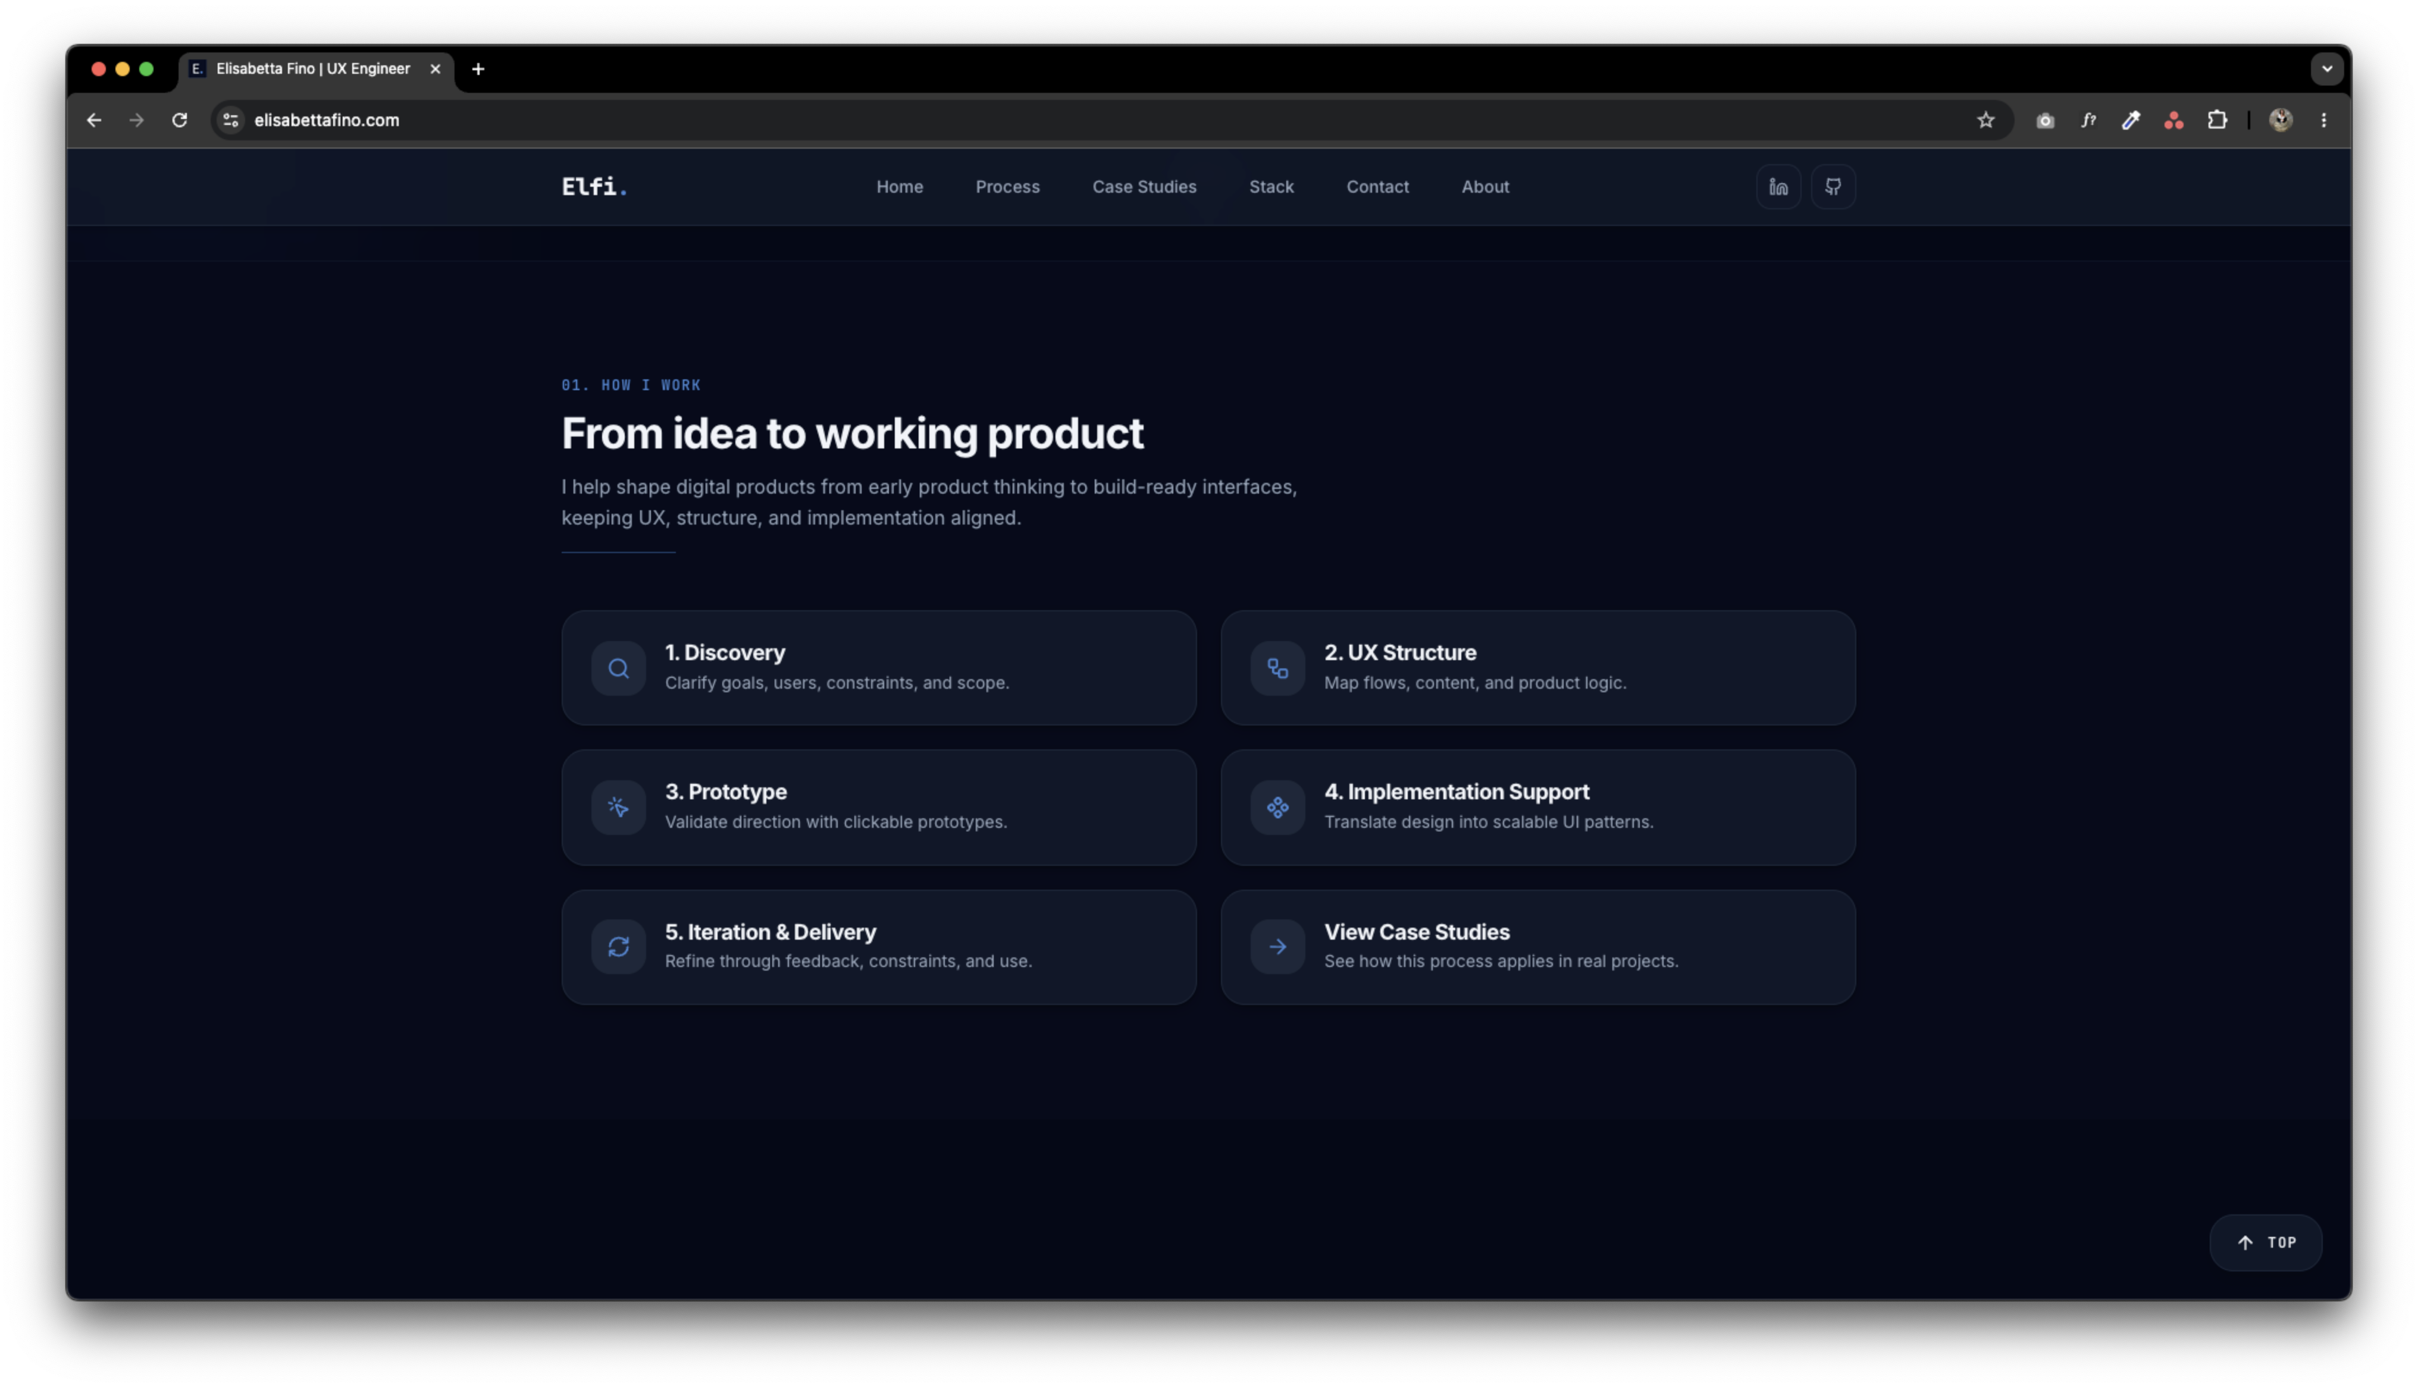
Task: Select the 5. Iteration & Delivery title
Action: pos(770,932)
